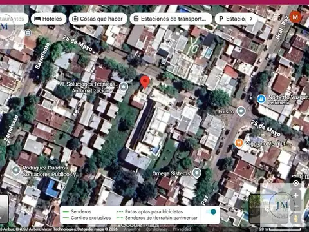Viewport: 309px width, 232px height.
Task: Center map on my location
Action: 296,183
